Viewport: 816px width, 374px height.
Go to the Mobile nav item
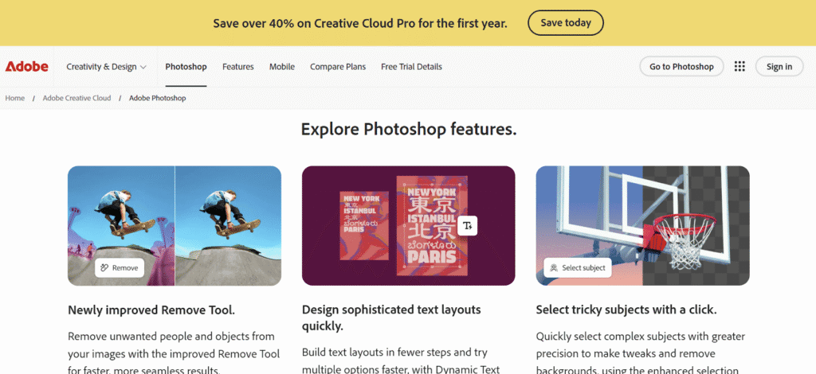[x=282, y=67]
